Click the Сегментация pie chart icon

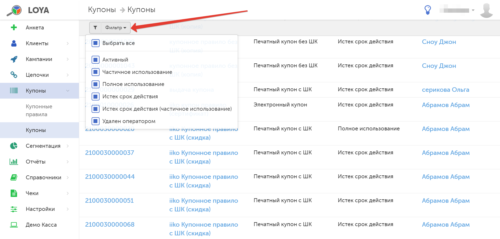(14, 146)
